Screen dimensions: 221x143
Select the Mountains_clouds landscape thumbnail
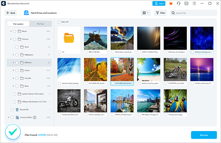point(122,38)
